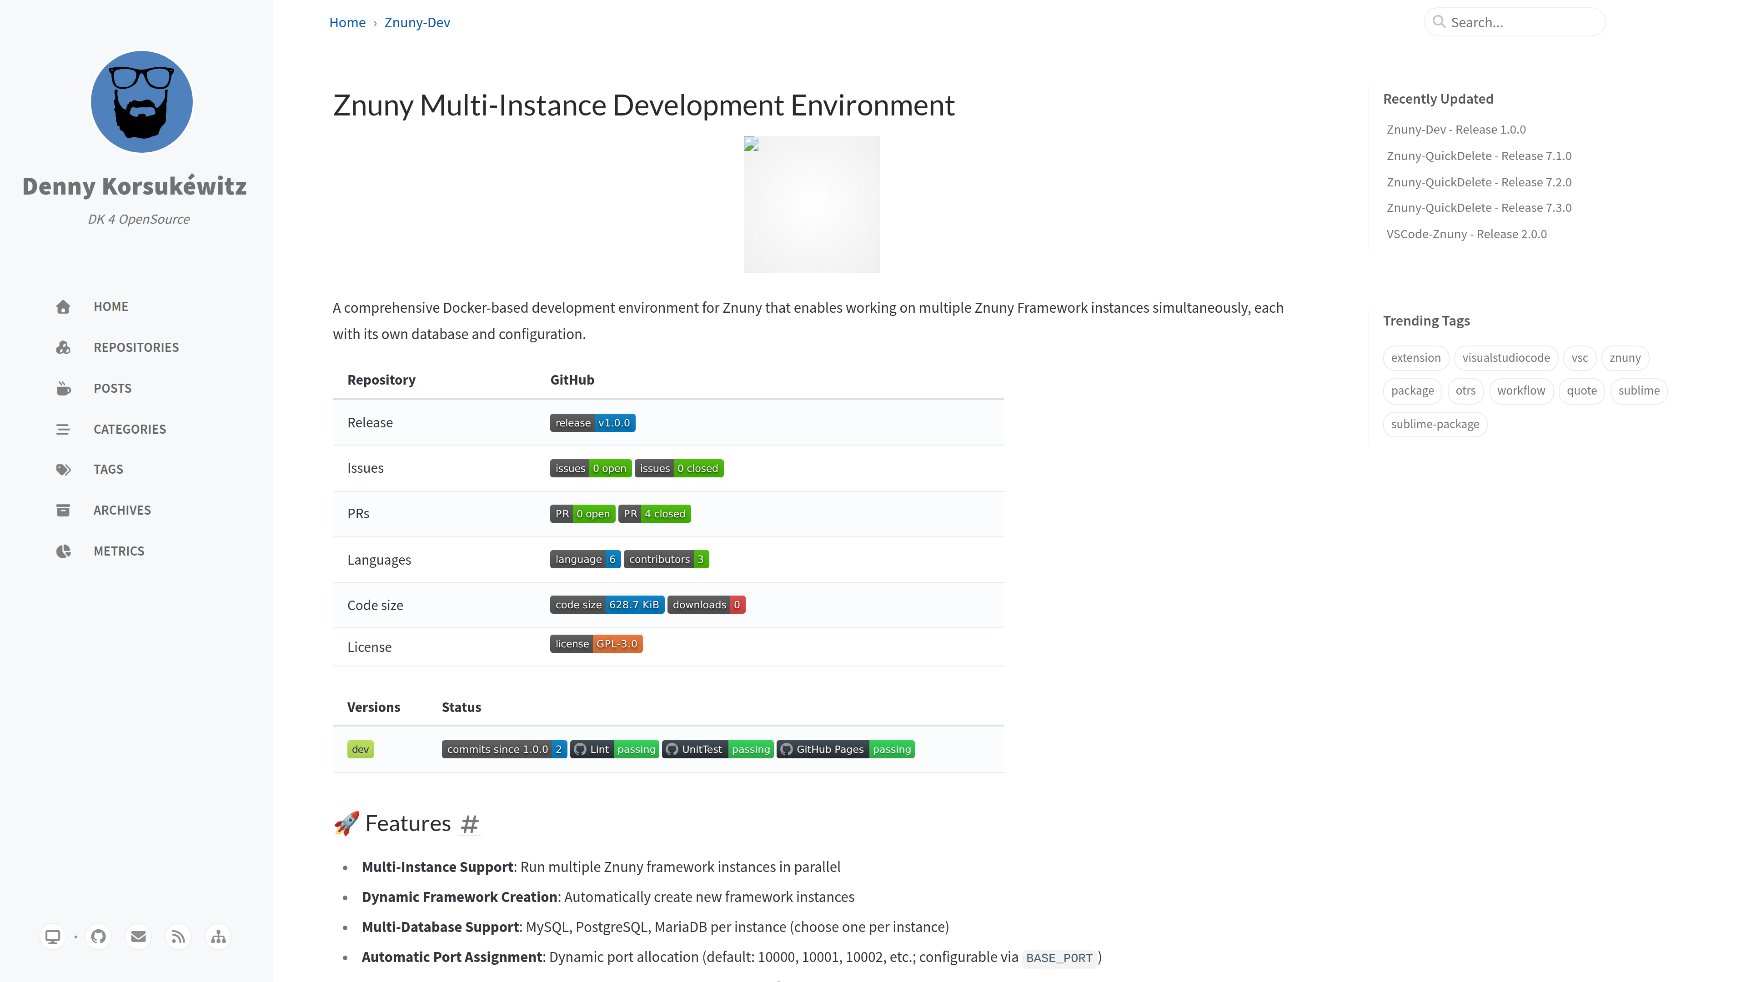The image size is (1746, 982).
Task: Click the issues 0 open badge
Action: coord(590,468)
